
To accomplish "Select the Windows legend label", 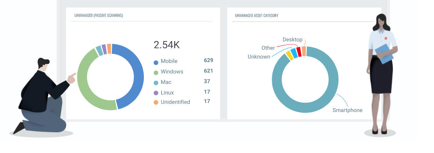I will 172,72.
